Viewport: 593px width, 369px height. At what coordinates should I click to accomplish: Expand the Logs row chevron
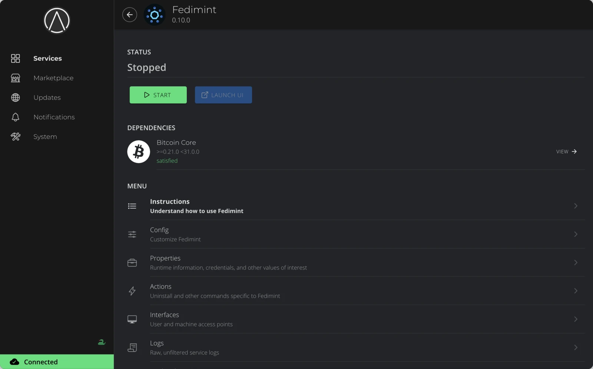tap(575, 347)
